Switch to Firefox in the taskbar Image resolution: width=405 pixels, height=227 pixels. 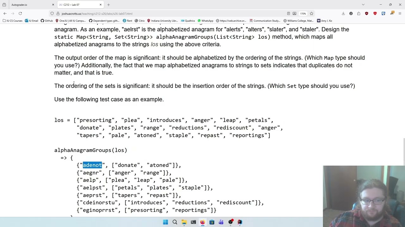202,222
